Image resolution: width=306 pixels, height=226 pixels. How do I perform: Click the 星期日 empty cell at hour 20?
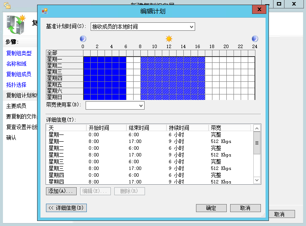point(230,97)
